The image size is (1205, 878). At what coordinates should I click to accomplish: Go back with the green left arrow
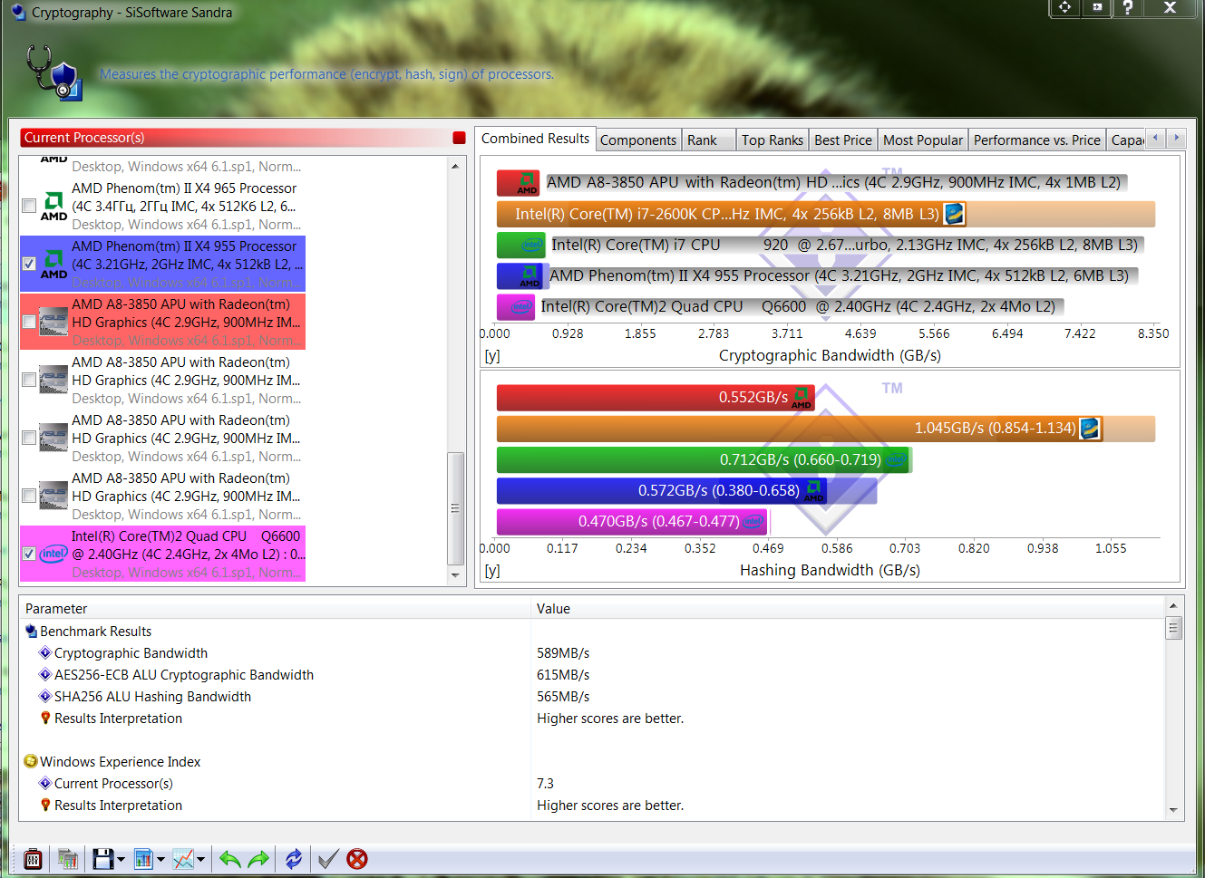coord(229,859)
